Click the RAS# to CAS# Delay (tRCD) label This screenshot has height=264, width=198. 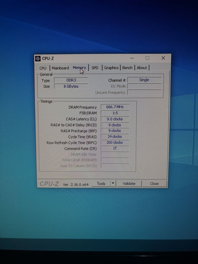point(74,125)
